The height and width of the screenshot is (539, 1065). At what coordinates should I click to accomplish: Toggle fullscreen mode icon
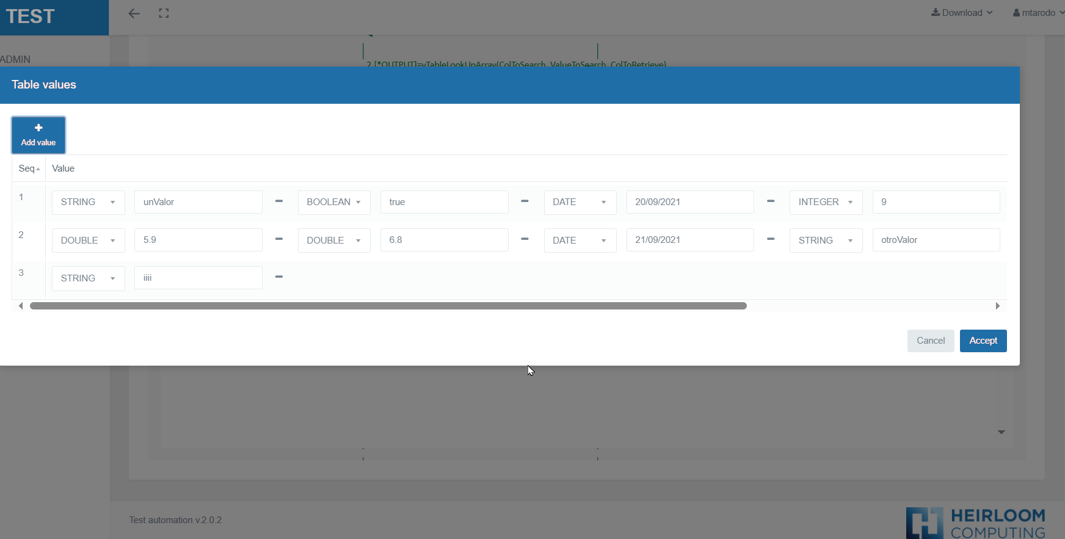164,13
